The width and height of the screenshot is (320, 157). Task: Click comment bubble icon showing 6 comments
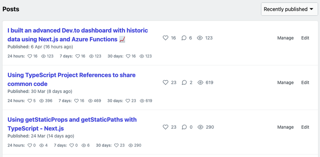point(184,38)
